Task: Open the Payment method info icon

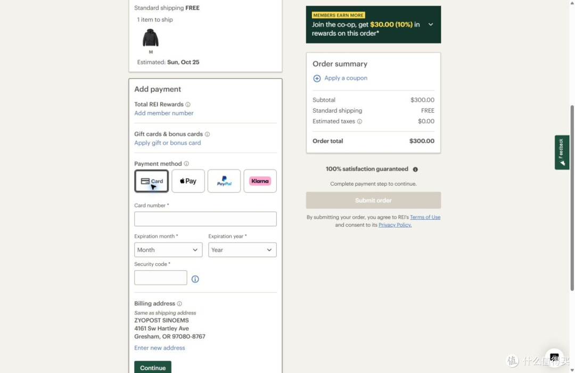Action: click(x=186, y=164)
